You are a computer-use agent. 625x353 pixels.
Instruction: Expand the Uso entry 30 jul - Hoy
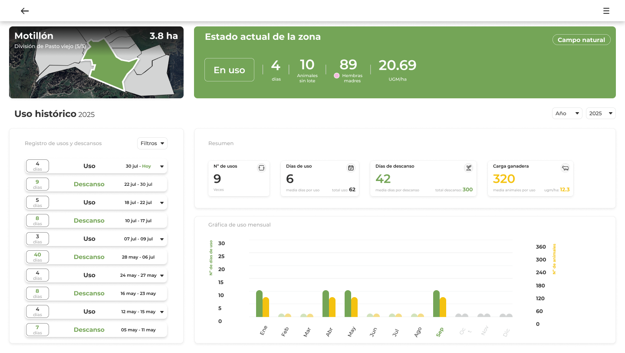(162, 166)
